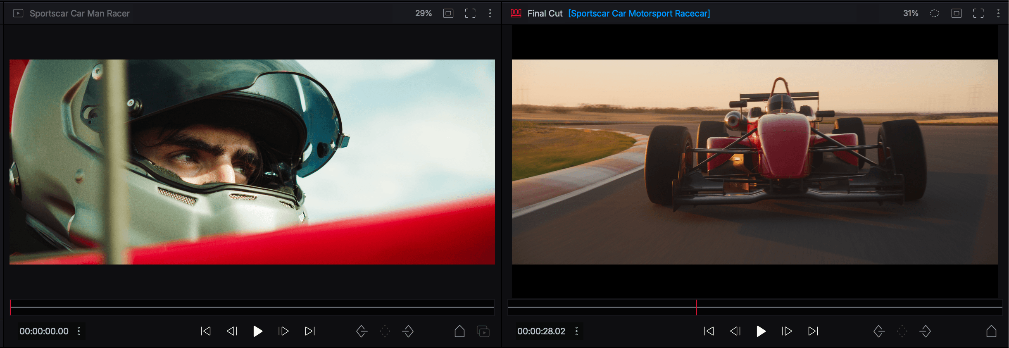Go to first frame in source viewer

tap(206, 331)
